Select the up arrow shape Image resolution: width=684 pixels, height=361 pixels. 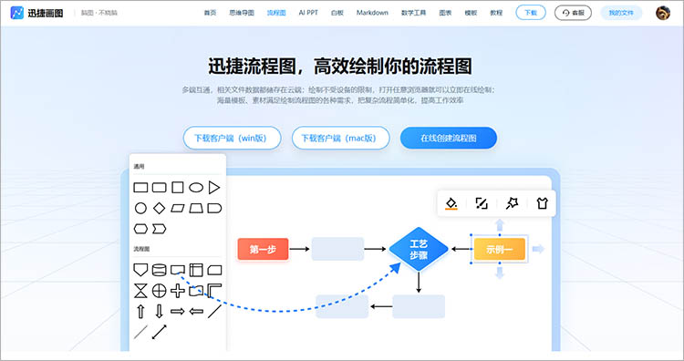pos(140,311)
